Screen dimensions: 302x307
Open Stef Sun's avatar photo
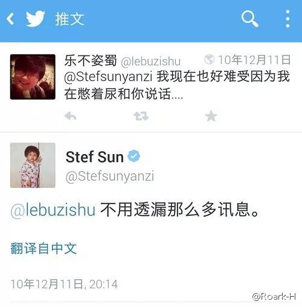coord(33,165)
